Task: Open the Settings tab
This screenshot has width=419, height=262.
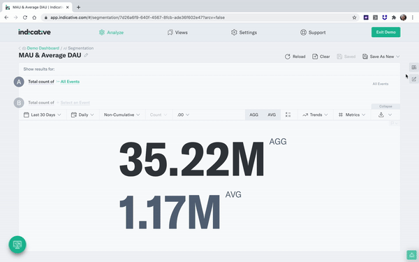Action: [x=244, y=32]
